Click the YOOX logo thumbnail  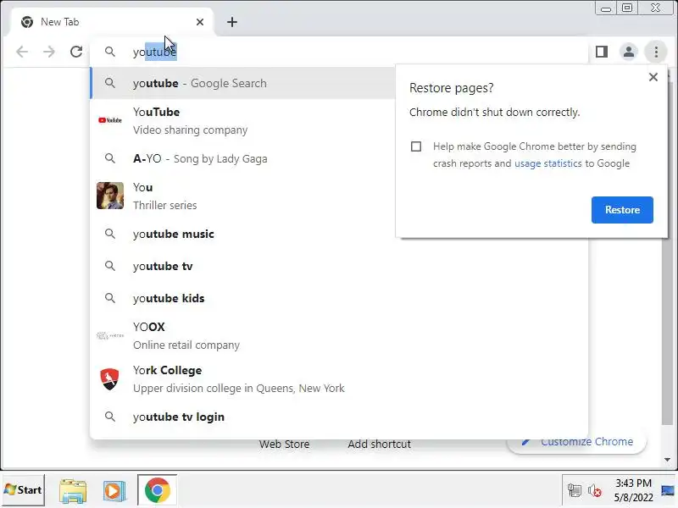click(110, 335)
